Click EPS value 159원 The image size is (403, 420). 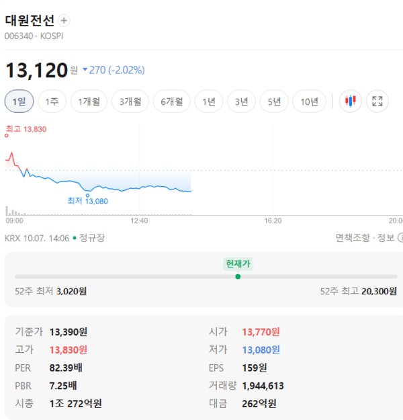click(255, 368)
